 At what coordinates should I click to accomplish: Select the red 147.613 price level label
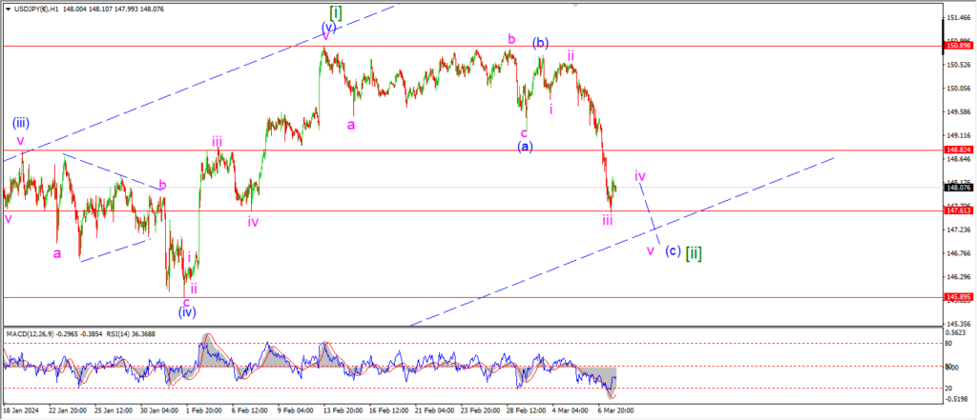(958, 210)
